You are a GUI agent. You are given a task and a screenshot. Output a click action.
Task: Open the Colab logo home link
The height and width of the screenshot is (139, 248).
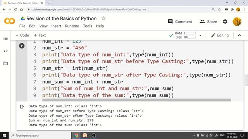9,21
